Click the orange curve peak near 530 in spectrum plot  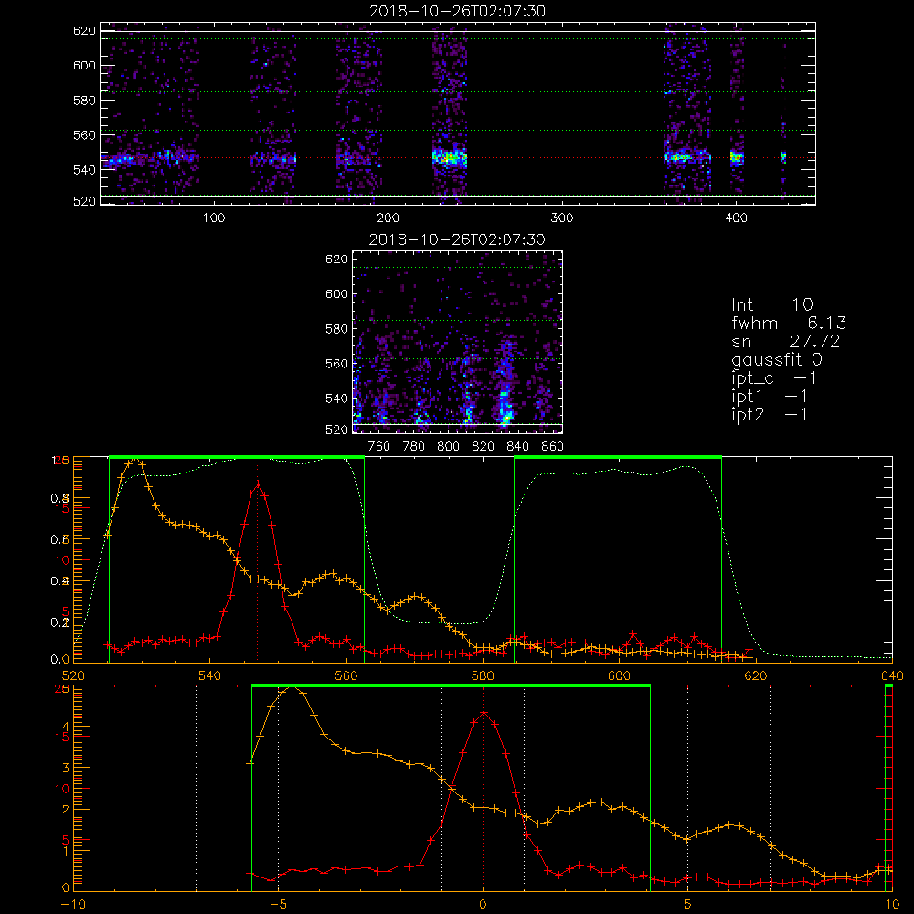136,460
